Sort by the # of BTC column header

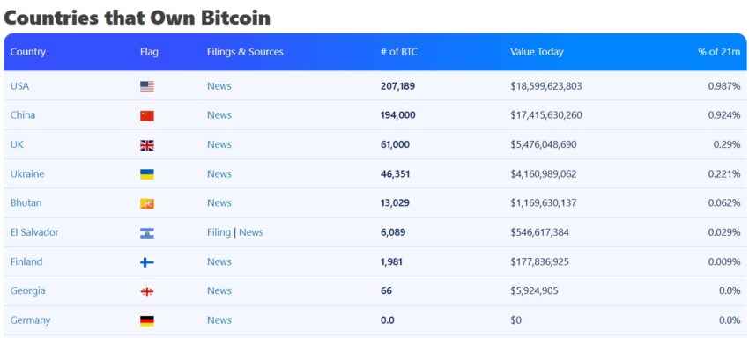[x=399, y=52]
